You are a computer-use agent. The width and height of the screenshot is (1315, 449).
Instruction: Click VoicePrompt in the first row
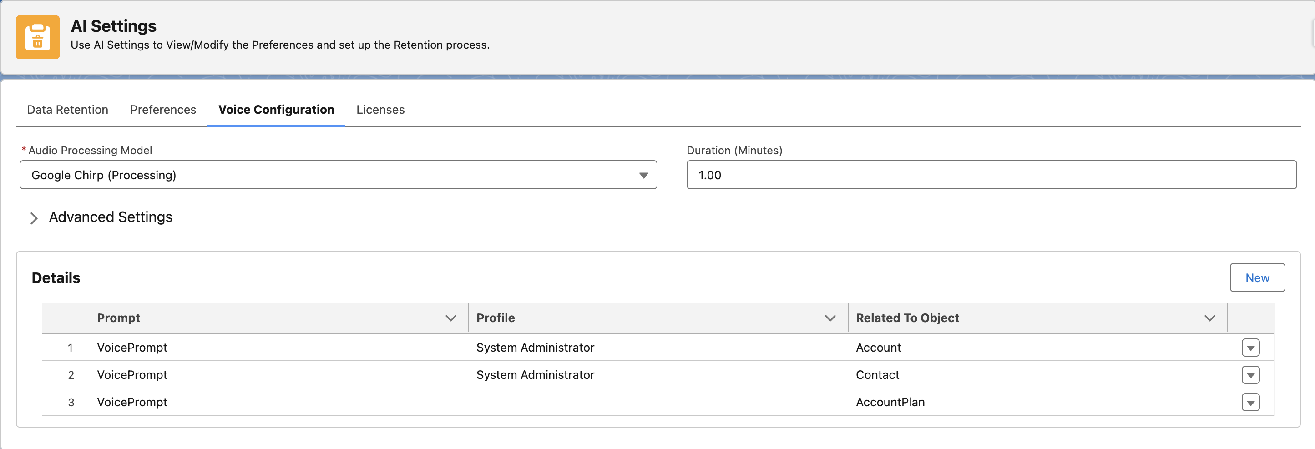click(x=132, y=348)
